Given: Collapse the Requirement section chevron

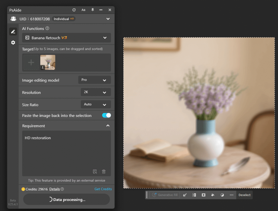Looking at the screenshot, I should (108, 125).
